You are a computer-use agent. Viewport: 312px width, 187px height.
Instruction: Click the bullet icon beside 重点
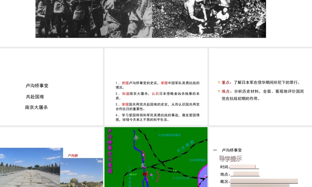click(x=219, y=82)
